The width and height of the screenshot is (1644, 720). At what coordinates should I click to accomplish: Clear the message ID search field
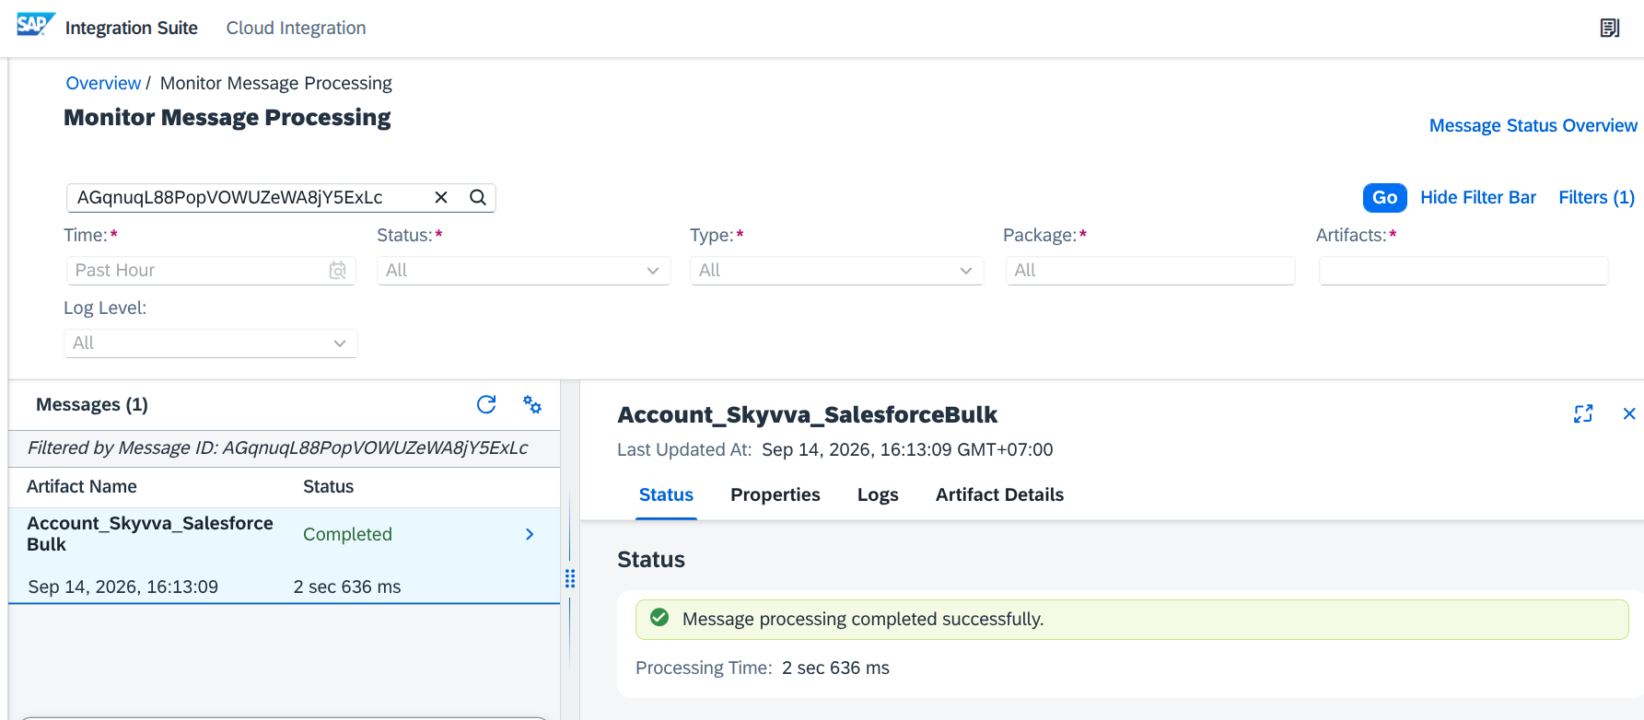click(441, 197)
